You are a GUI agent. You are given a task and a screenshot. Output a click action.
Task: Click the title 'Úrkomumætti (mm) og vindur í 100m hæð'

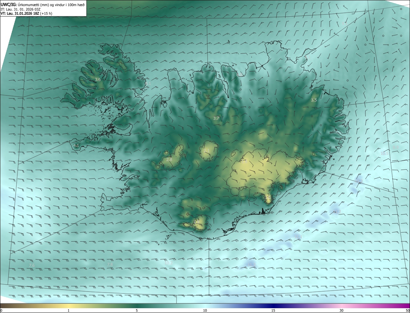tap(51, 4)
